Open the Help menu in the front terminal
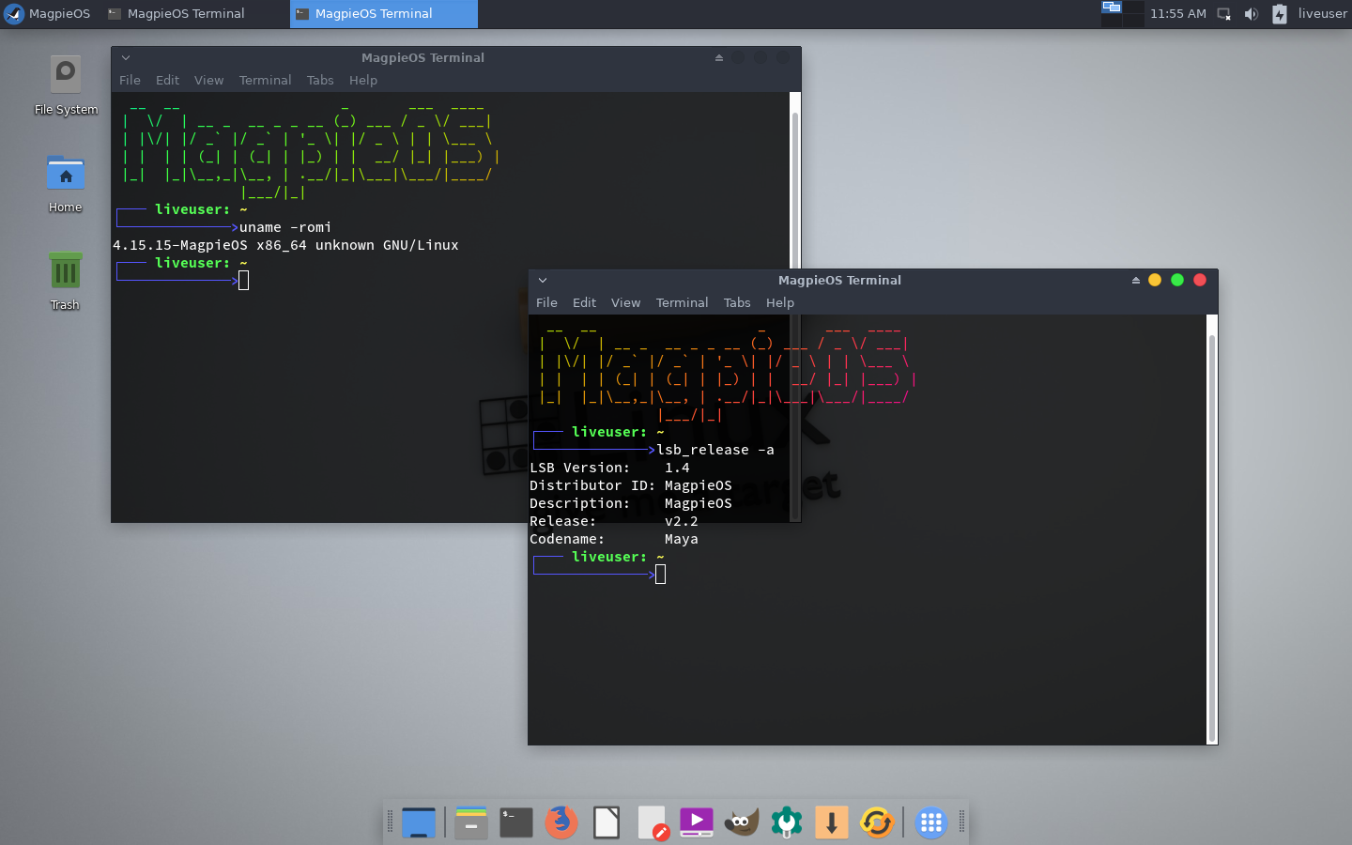The width and height of the screenshot is (1352, 845). pos(779,302)
